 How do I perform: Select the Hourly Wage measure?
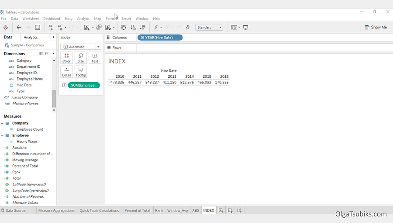click(27, 142)
